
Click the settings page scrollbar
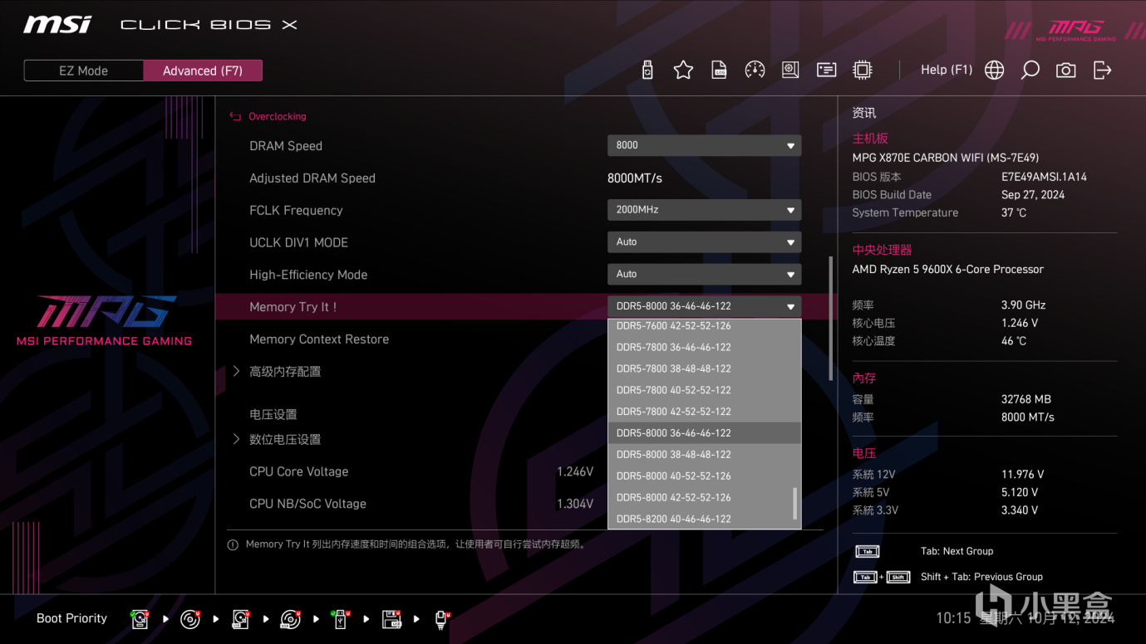[x=830, y=319]
